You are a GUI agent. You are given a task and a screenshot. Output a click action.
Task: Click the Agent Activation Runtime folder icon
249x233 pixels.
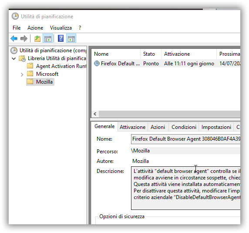[30, 66]
